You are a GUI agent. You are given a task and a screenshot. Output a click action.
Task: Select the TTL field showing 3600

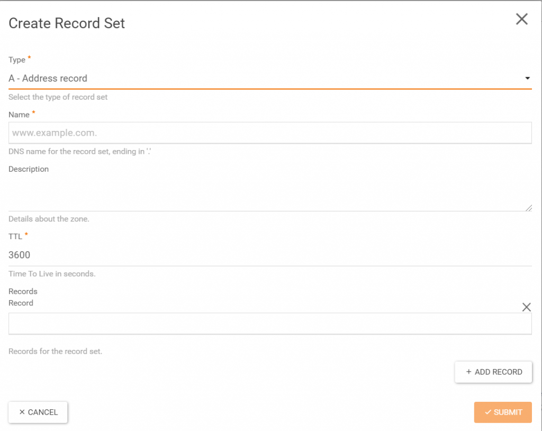270,255
